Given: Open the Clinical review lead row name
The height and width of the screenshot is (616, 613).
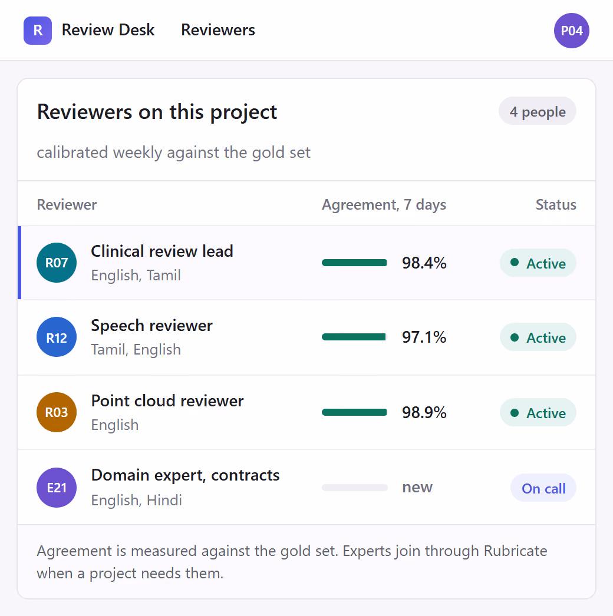Looking at the screenshot, I should coord(162,251).
